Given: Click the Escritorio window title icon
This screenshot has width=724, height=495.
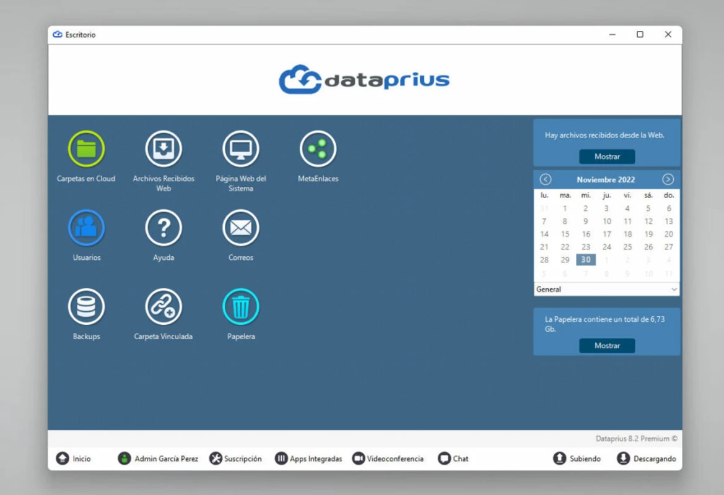Looking at the screenshot, I should 57,35.
